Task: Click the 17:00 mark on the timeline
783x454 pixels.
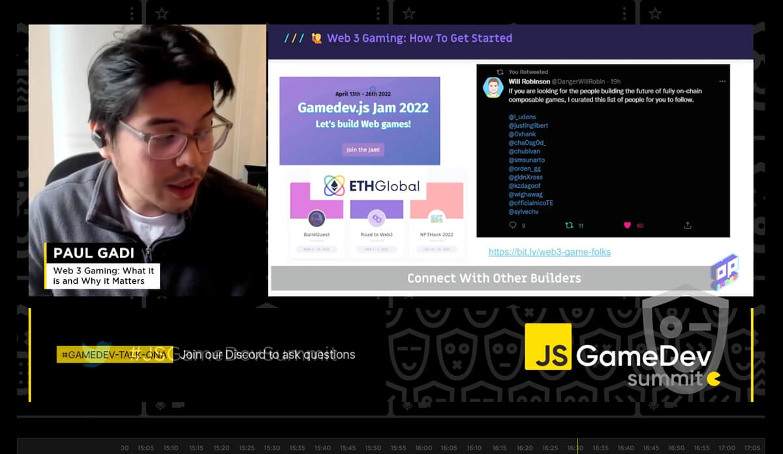Action: [x=727, y=448]
